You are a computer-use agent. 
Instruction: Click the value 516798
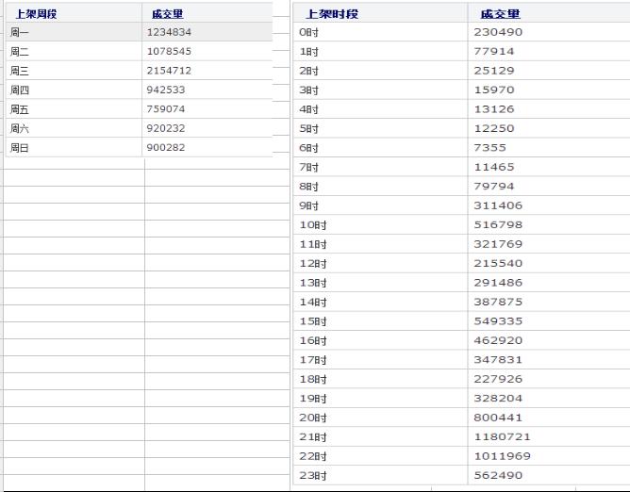coord(498,225)
